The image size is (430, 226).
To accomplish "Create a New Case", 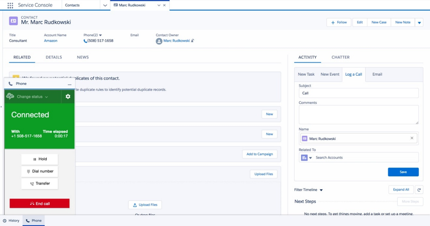I will pos(379,23).
